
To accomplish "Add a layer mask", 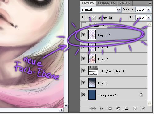I will coord(110,108).
